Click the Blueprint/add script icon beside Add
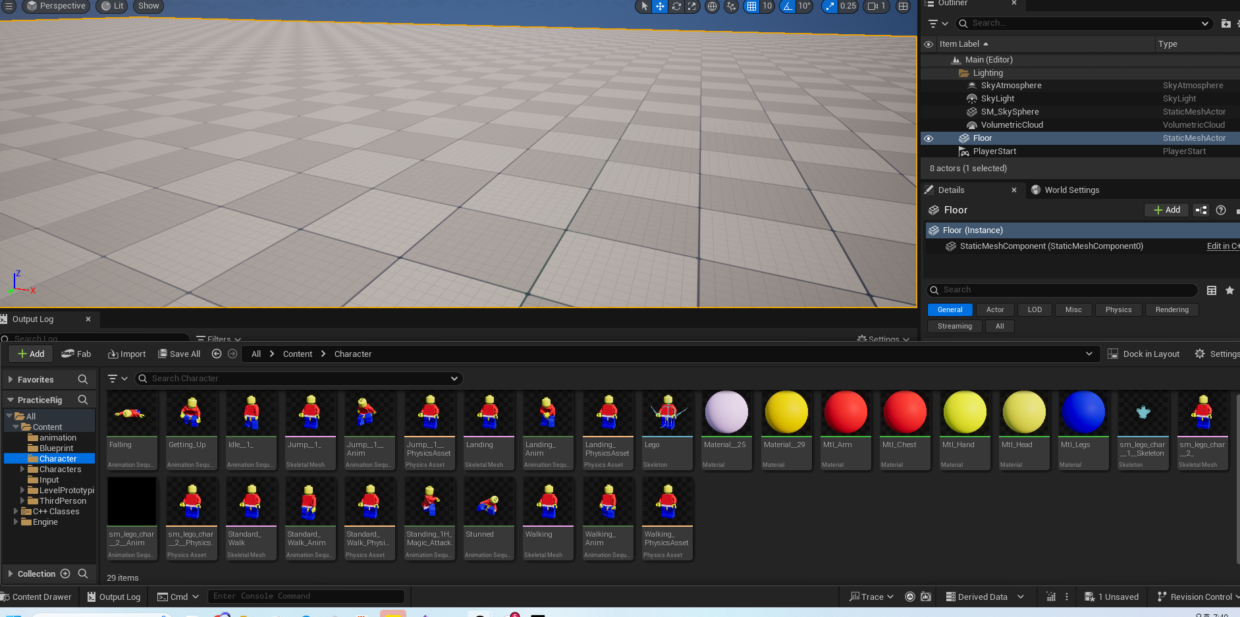 click(1201, 210)
